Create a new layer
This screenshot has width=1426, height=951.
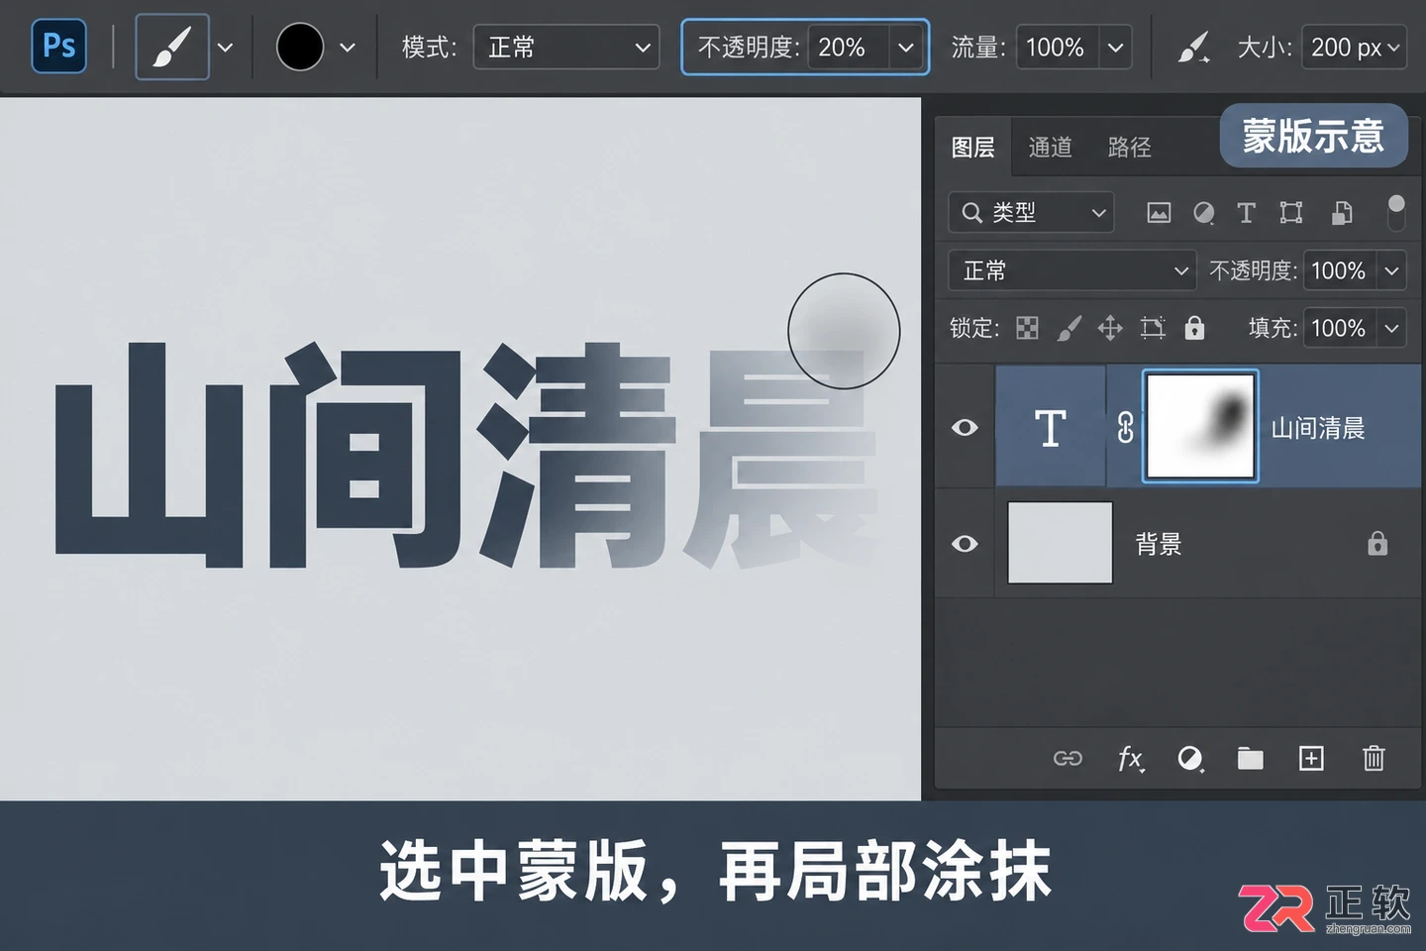[1311, 759]
